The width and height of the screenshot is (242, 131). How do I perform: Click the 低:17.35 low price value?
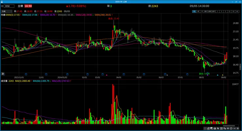point(38,11)
